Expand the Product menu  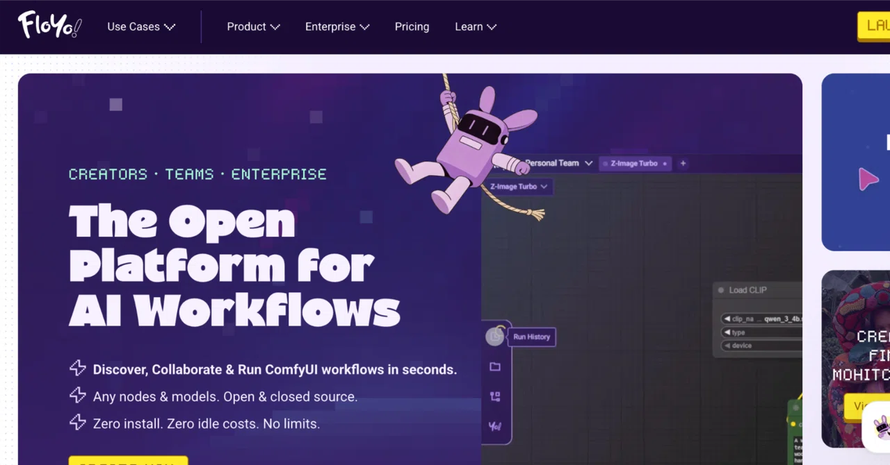click(x=253, y=26)
